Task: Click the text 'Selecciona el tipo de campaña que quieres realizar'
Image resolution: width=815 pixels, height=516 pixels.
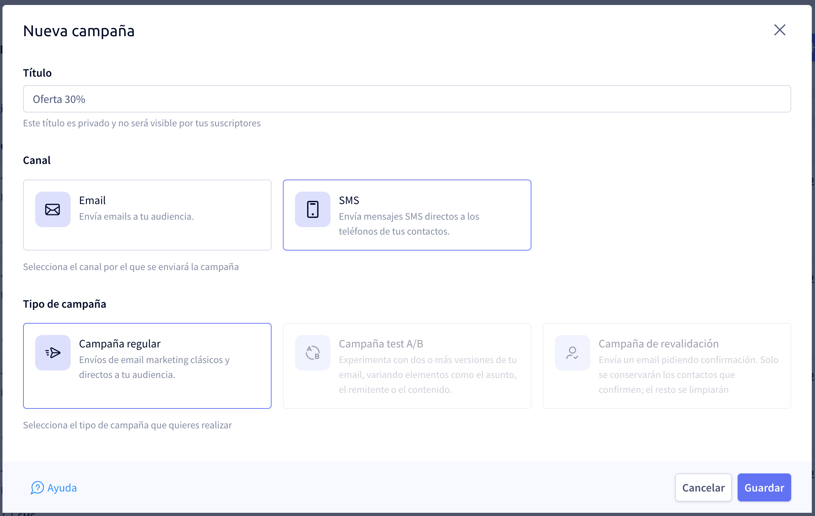Action: [x=127, y=425]
